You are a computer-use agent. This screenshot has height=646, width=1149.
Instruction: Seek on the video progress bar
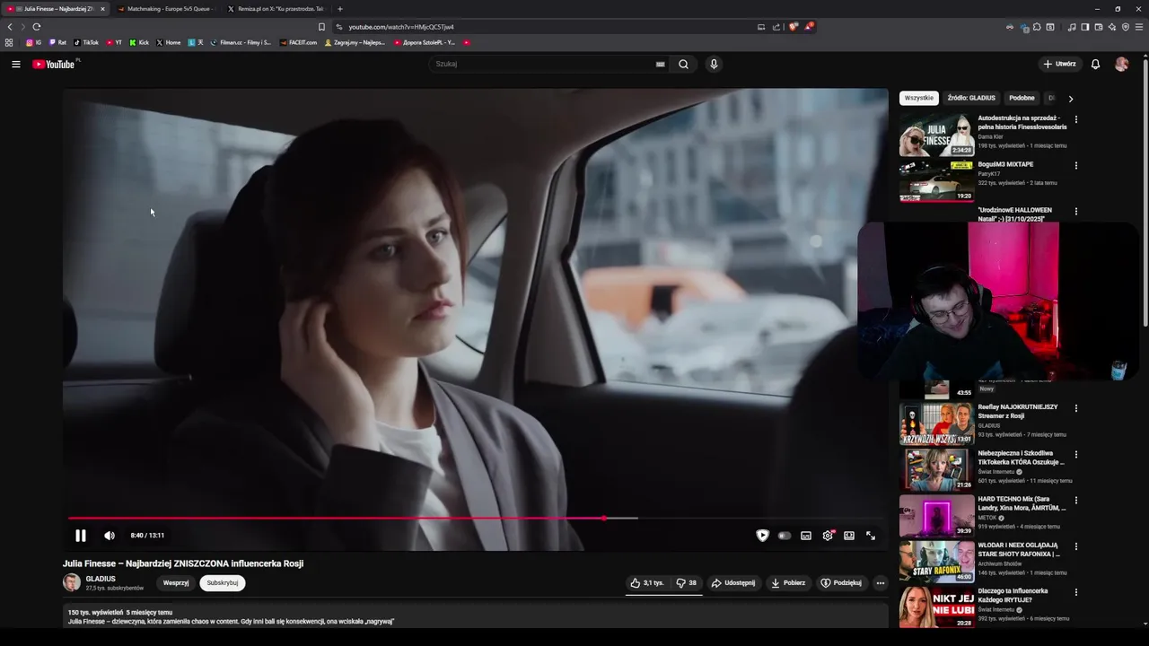point(476,518)
